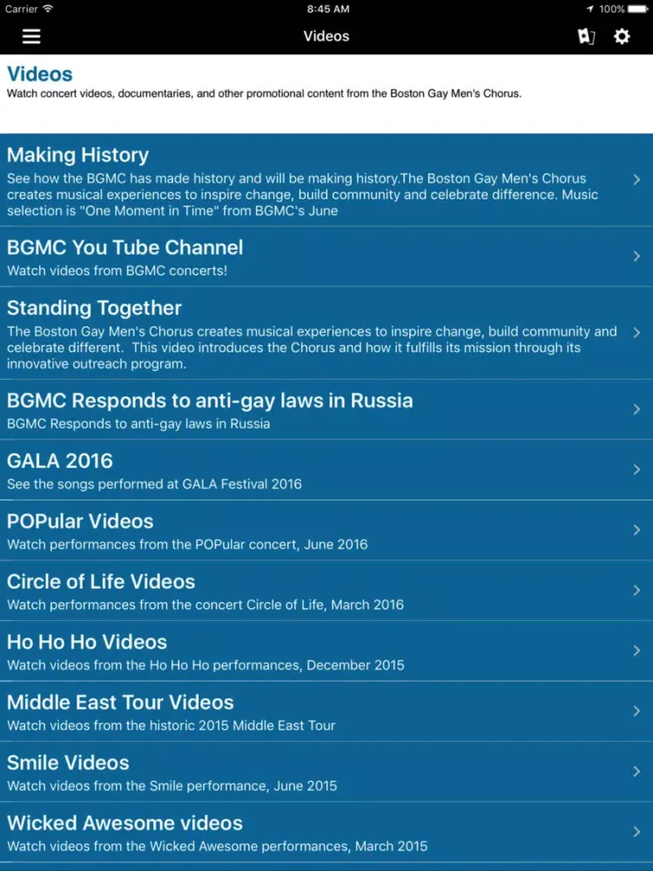Image resolution: width=653 pixels, height=871 pixels.
Task: Open Wicked Awesome videos heading
Action: [125, 823]
